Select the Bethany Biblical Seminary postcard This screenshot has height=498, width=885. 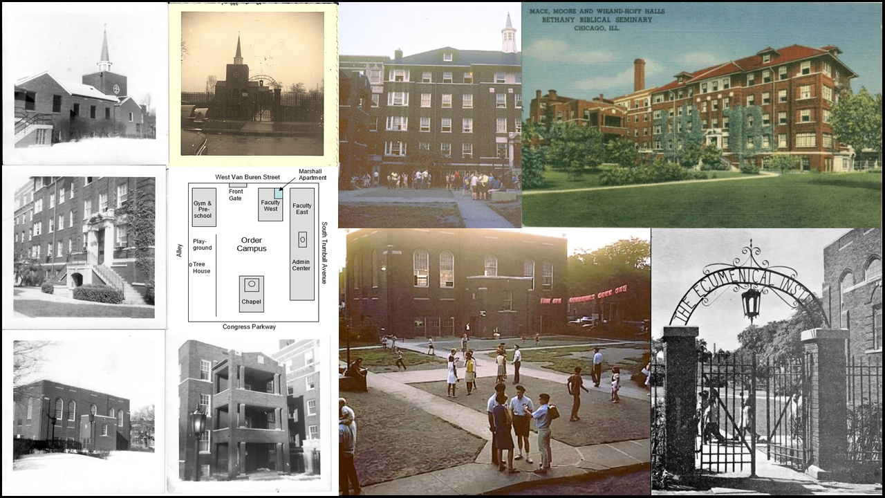pos(702,116)
